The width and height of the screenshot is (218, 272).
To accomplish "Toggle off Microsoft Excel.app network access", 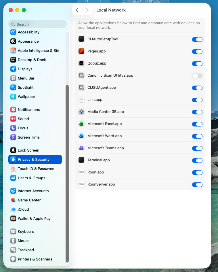I will [197, 124].
